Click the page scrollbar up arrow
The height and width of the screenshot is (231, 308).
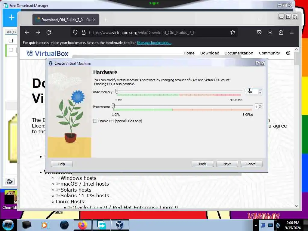pos(296,50)
